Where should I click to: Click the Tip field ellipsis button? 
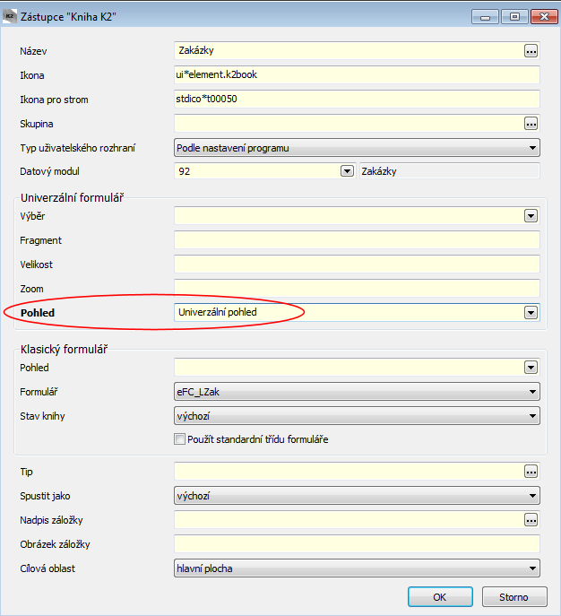tap(531, 472)
